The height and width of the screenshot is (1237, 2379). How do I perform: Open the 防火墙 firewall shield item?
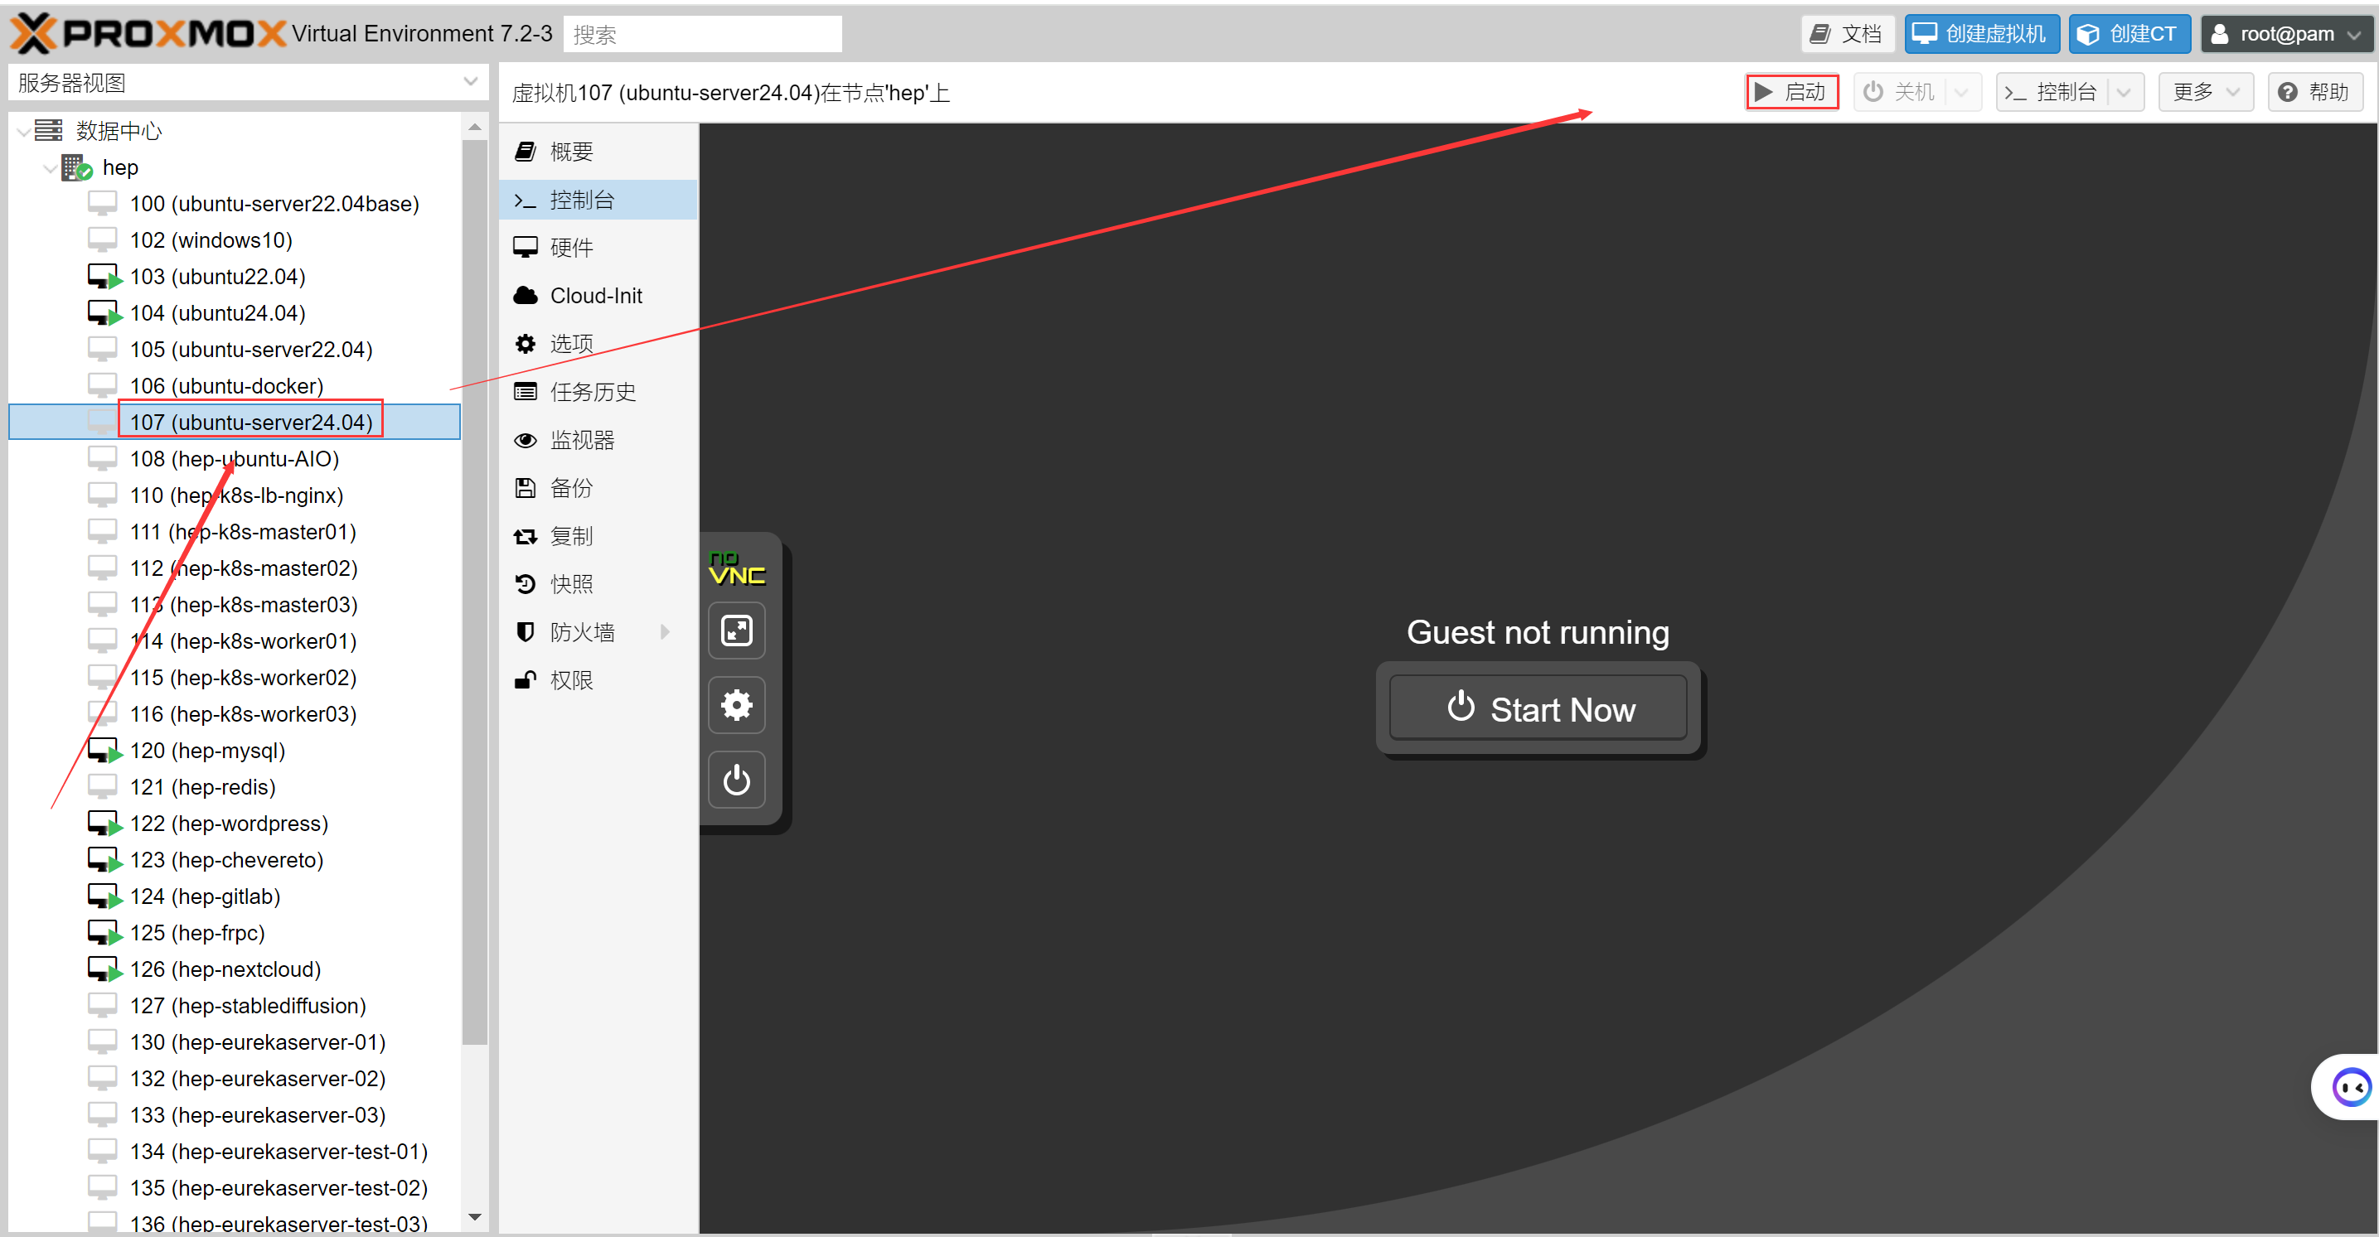tap(581, 632)
